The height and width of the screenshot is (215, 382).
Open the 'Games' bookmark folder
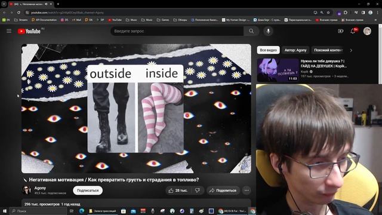[x=163, y=20]
